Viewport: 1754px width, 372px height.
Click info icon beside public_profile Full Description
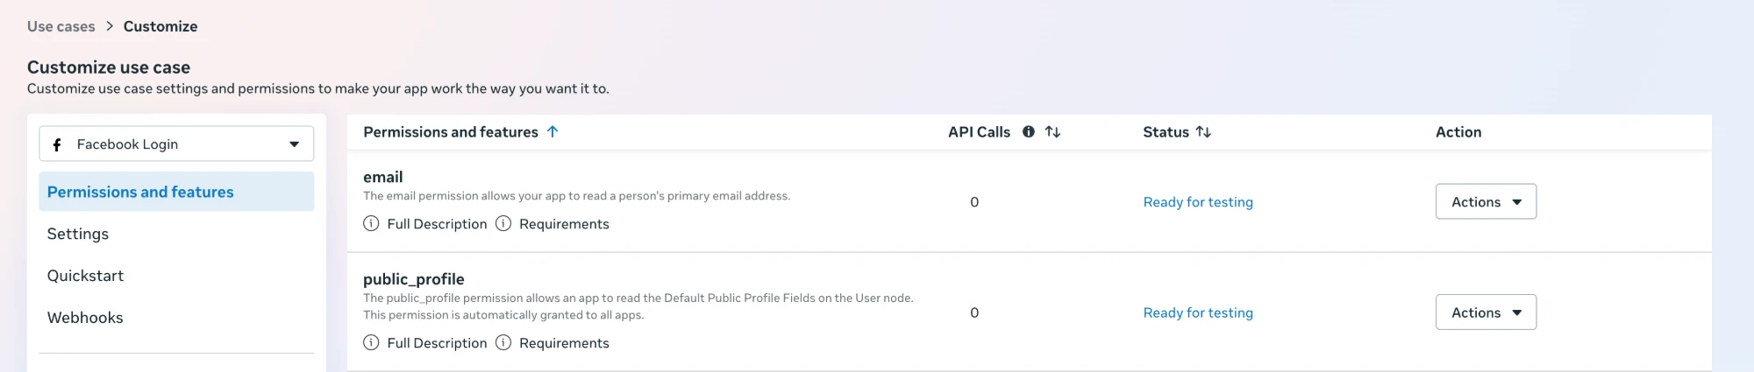pyautogui.click(x=371, y=343)
